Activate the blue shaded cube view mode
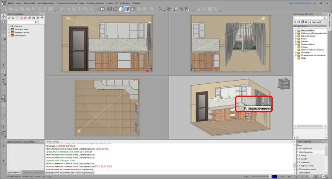This screenshot has height=179, width=332. 127,9
